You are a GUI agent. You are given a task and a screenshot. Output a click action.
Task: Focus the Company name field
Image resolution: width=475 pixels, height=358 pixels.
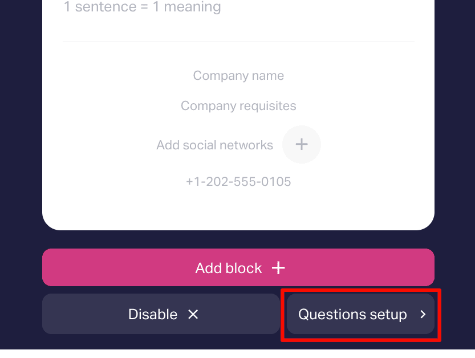(x=238, y=76)
